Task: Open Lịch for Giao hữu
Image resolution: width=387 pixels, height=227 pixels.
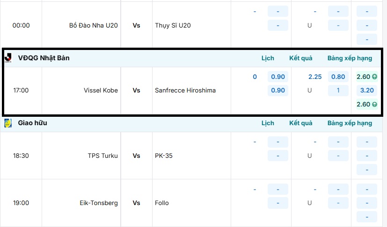Action: coord(268,123)
